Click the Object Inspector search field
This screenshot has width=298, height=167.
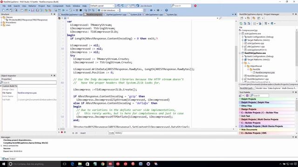tap(28, 83)
